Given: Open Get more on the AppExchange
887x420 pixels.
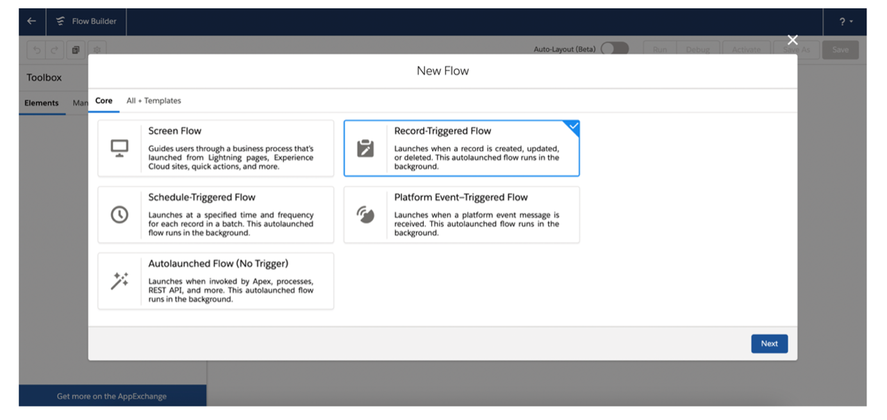Looking at the screenshot, I should click(x=113, y=396).
